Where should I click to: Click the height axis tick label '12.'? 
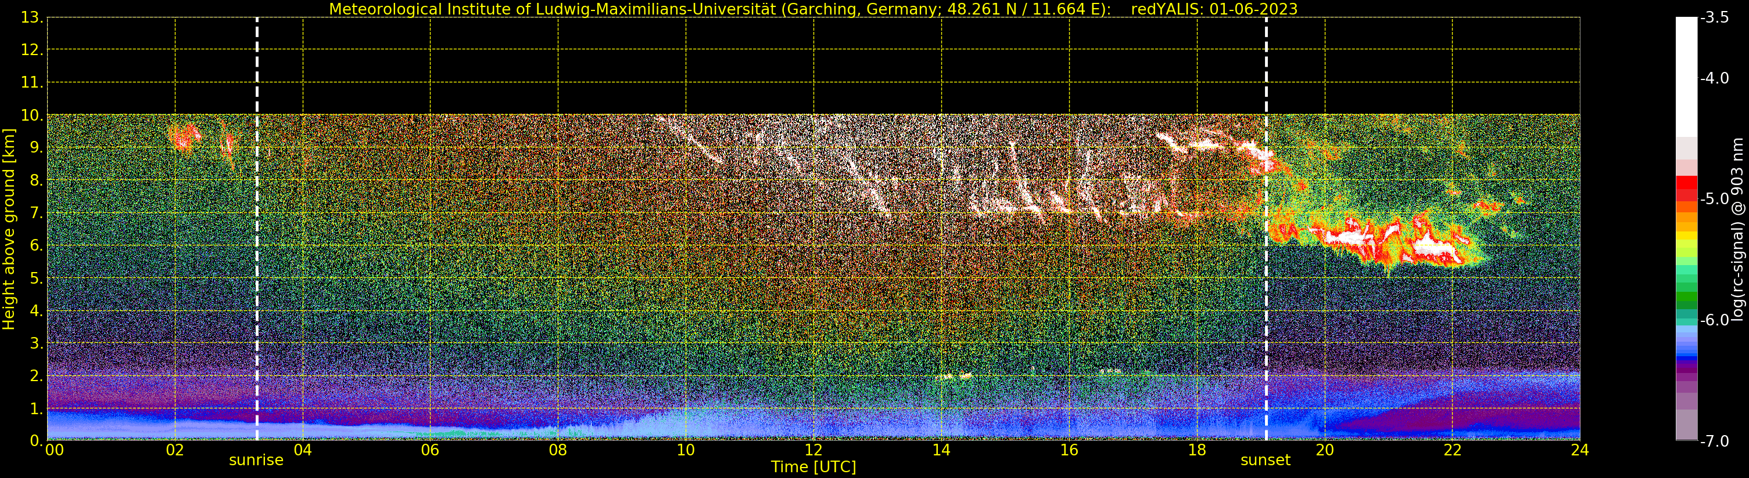[32, 50]
